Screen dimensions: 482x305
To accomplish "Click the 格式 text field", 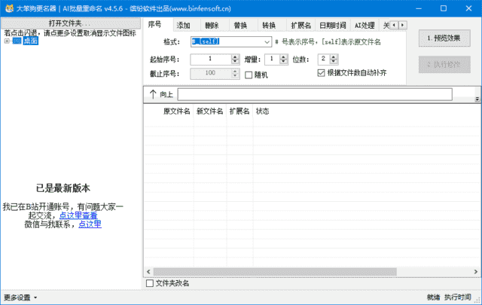I will tap(227, 42).
